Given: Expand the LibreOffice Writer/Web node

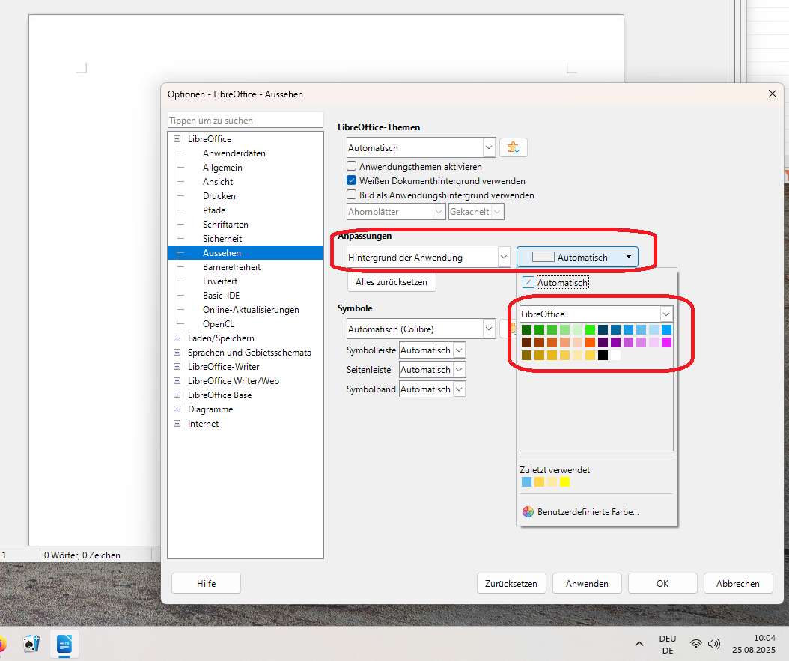Looking at the screenshot, I should pos(177,381).
